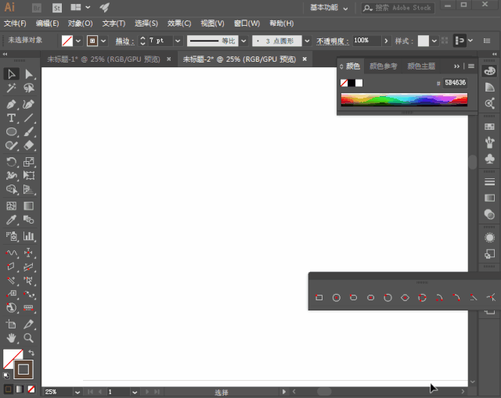Select the Magic Wand tool
The image size is (501, 398).
coord(11,88)
